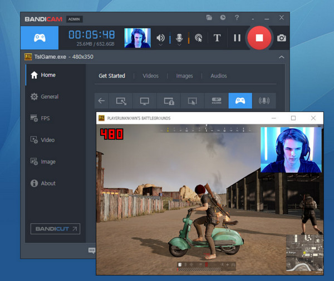
Task: Switch to the Audios tab
Action: coord(219,76)
